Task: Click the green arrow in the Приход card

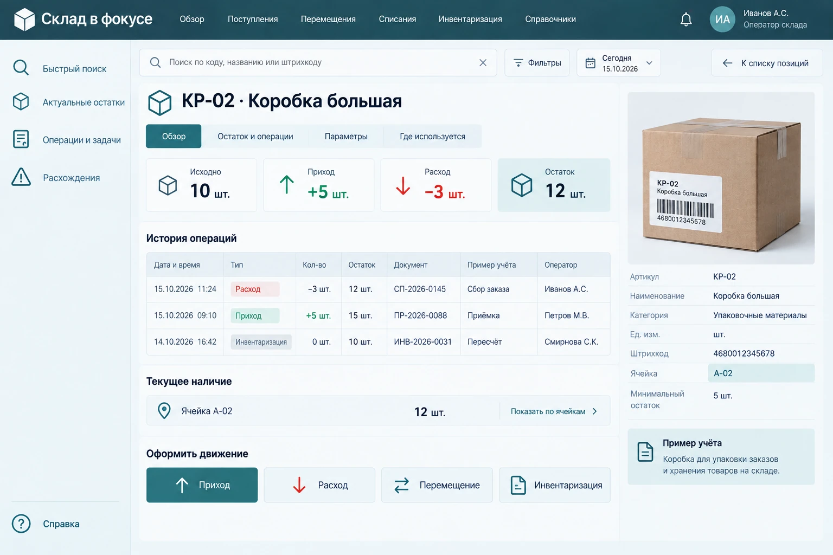Action: tap(287, 185)
